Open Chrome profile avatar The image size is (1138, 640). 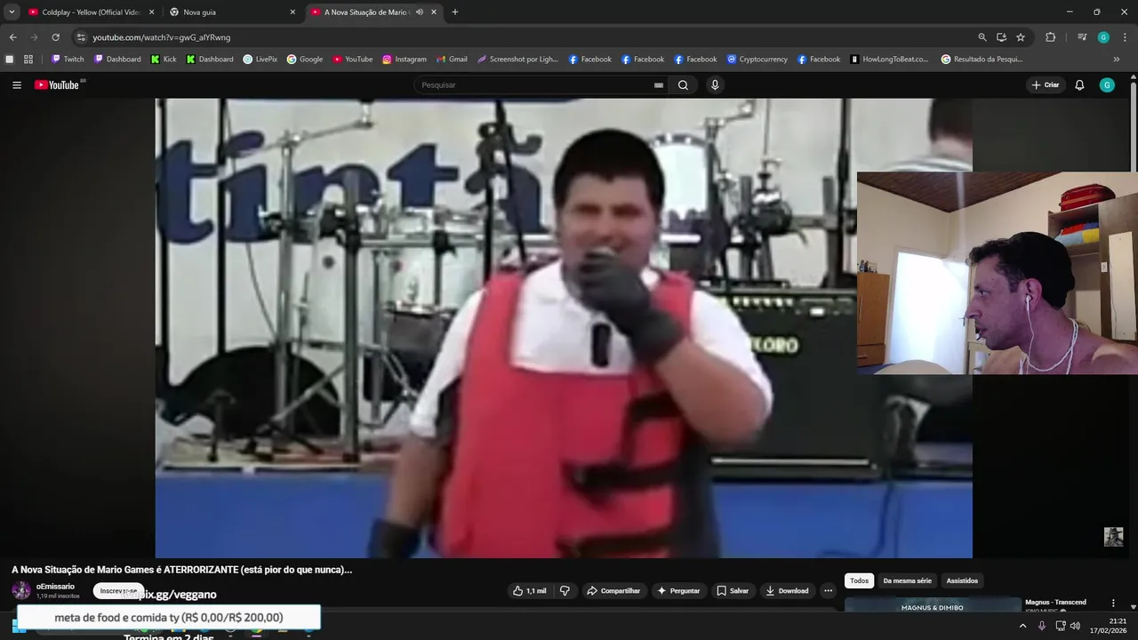click(x=1103, y=37)
